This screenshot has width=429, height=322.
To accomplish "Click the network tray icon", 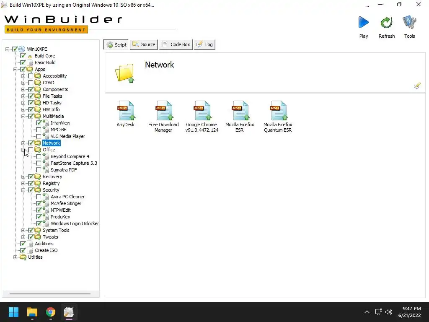I will (378, 312).
